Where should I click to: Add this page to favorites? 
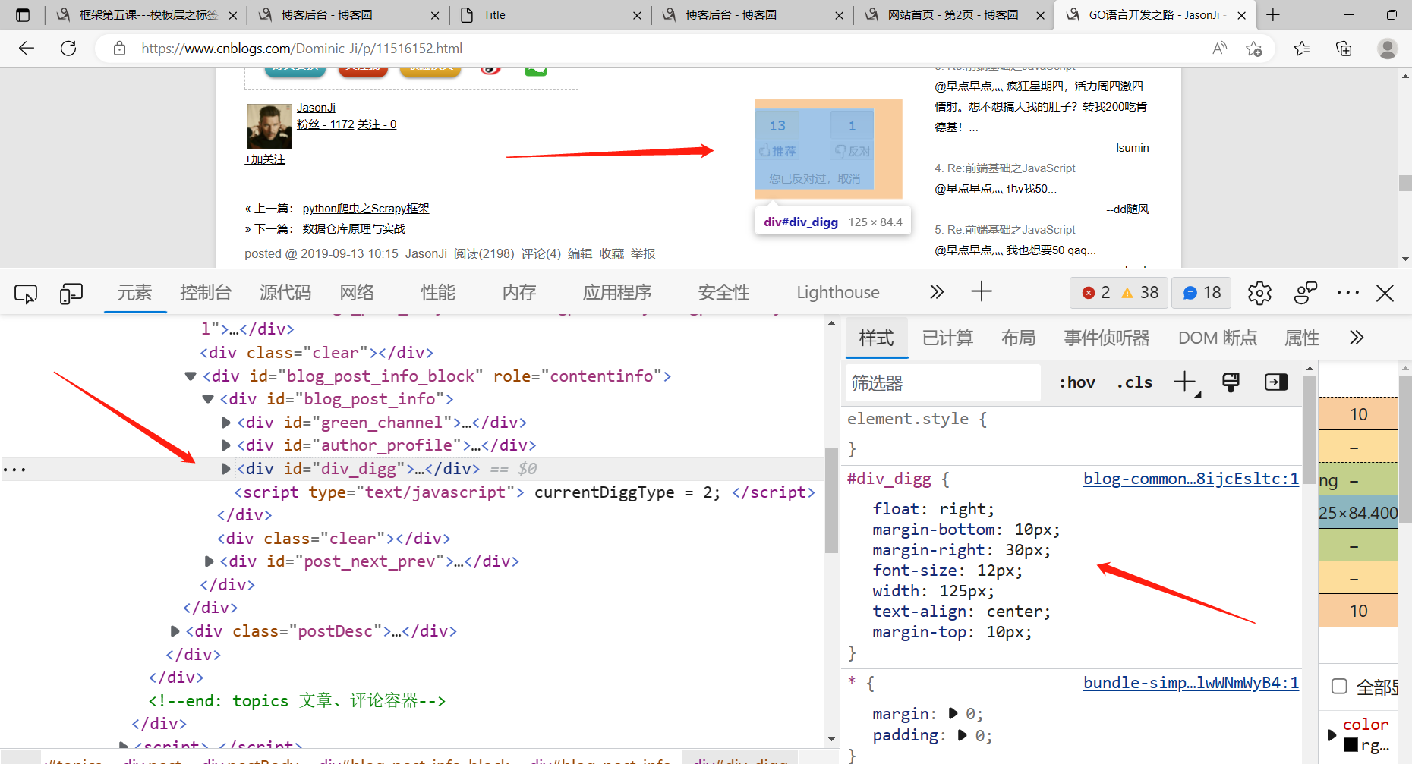click(1253, 49)
